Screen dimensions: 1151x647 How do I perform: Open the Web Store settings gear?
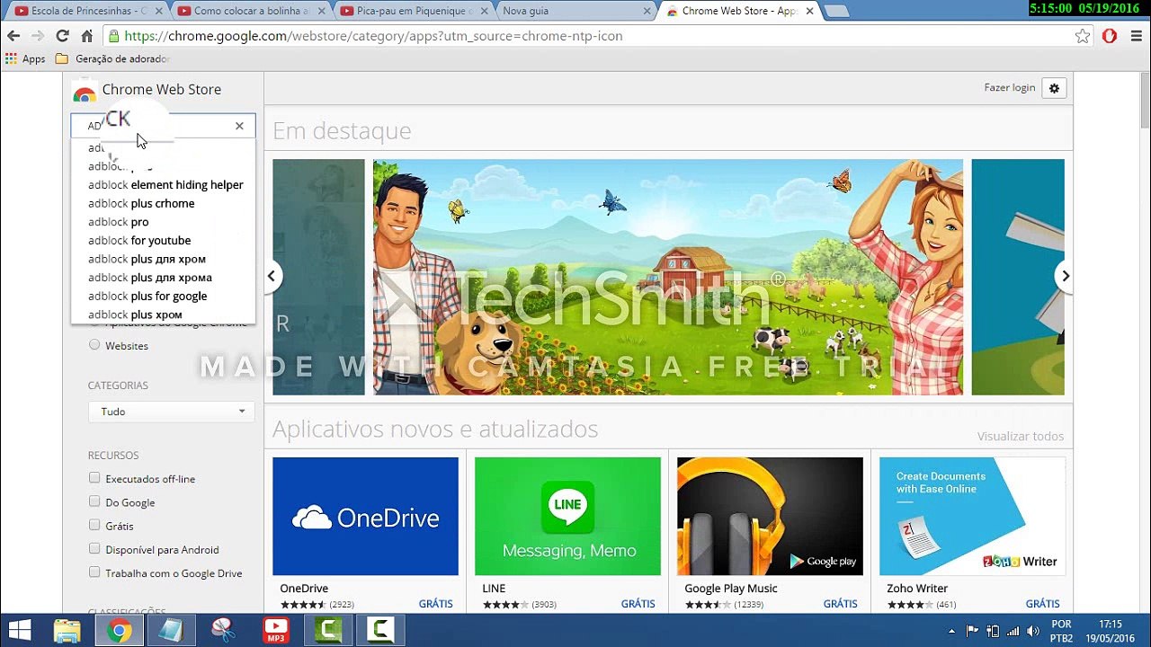click(1055, 88)
